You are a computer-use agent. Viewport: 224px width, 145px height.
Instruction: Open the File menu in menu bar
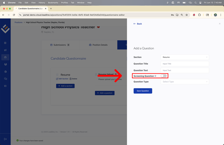pos(20,3)
